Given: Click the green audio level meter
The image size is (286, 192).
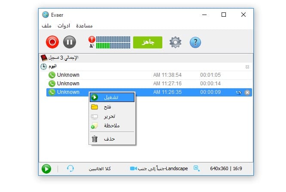Looking at the screenshot, I should pos(113,46).
